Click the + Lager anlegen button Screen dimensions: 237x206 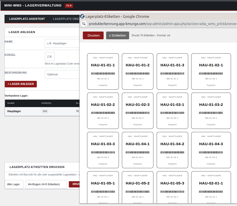pyautogui.click(x=21, y=84)
